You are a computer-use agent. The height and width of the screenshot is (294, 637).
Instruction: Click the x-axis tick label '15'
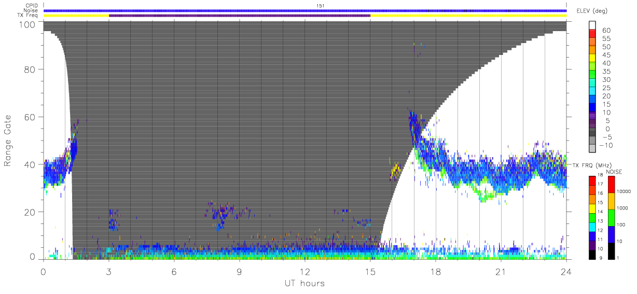click(370, 272)
